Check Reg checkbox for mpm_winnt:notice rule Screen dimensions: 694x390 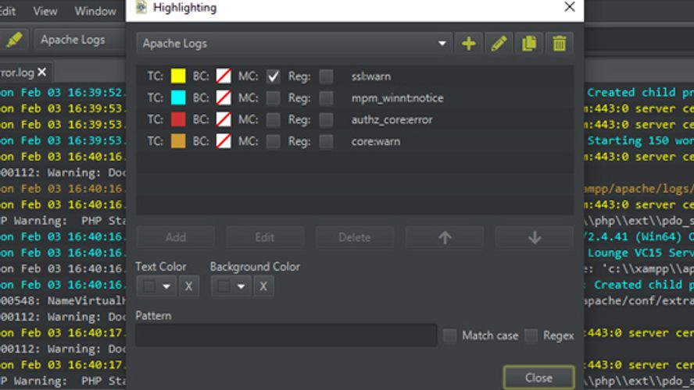point(326,98)
